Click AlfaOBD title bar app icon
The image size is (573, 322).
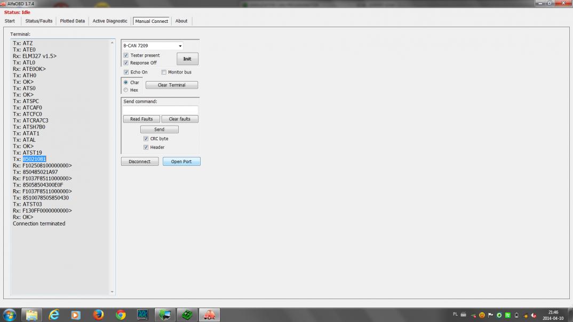point(3,4)
